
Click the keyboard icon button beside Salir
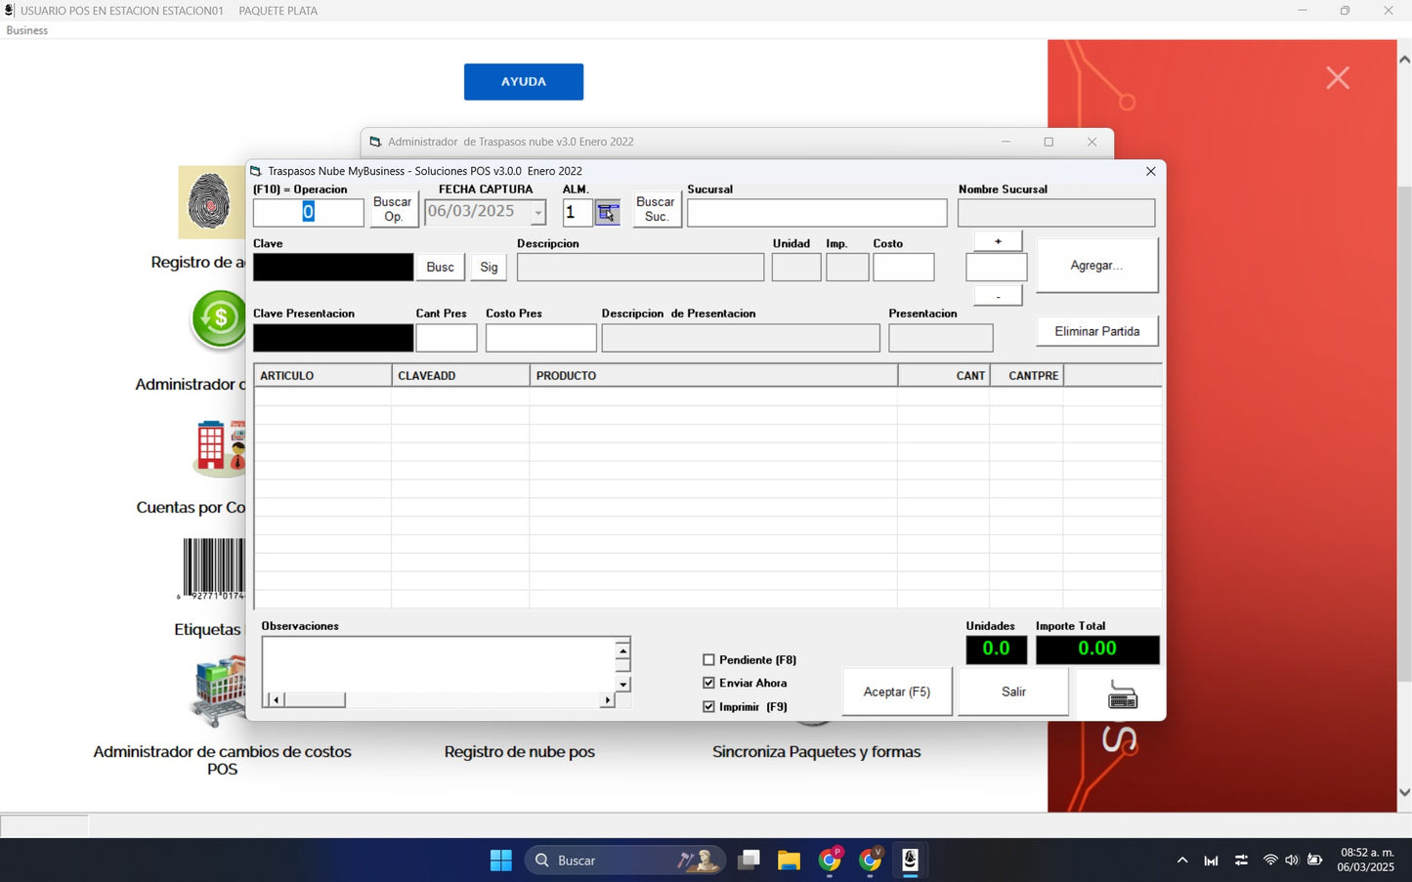click(x=1122, y=694)
